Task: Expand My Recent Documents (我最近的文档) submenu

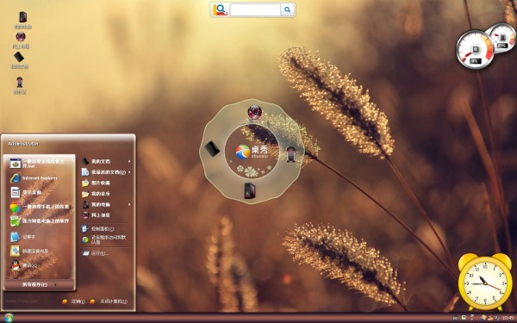Action: coord(106,172)
